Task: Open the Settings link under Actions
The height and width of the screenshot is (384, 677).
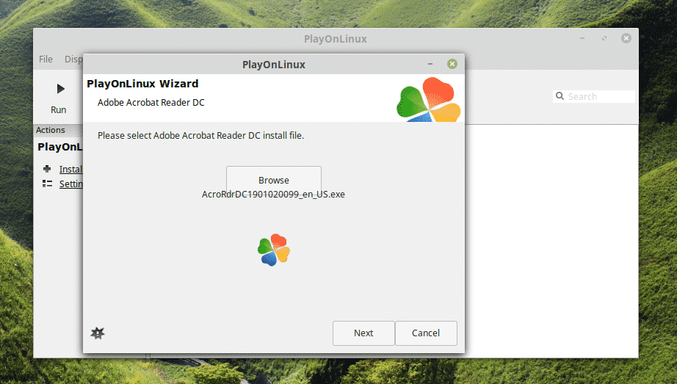Action: click(71, 184)
